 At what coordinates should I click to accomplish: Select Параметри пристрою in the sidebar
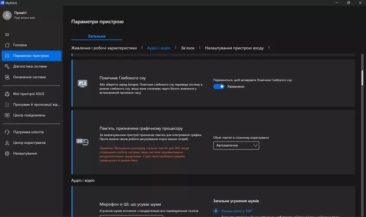point(31,56)
